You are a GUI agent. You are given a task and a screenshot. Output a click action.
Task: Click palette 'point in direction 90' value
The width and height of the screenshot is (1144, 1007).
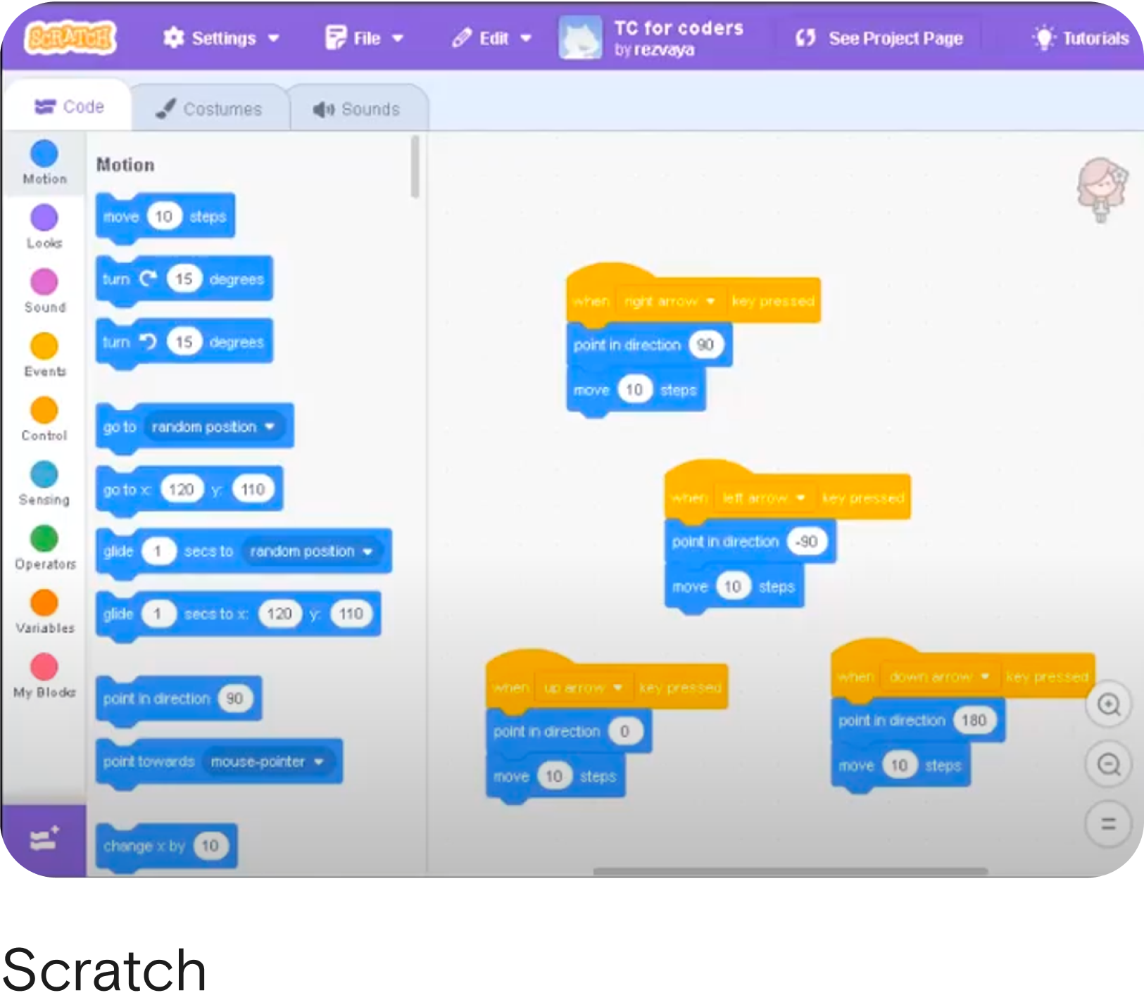pyautogui.click(x=234, y=698)
